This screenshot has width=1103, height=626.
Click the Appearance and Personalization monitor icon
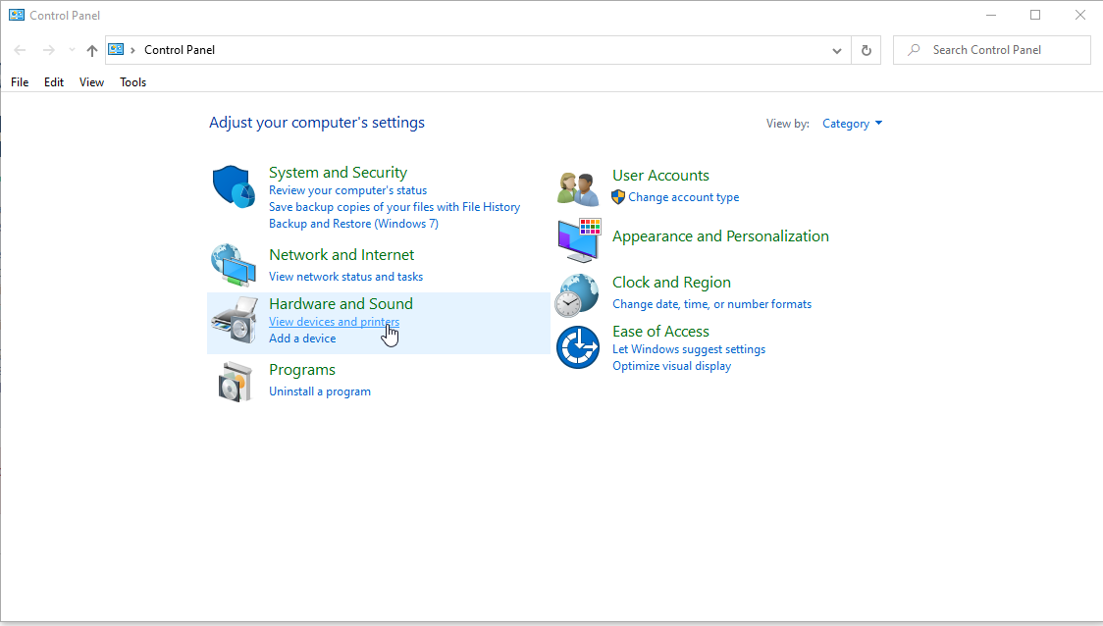pyautogui.click(x=579, y=239)
